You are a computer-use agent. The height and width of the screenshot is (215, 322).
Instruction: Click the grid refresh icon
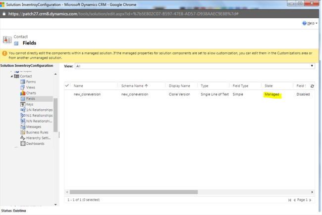coord(312,86)
